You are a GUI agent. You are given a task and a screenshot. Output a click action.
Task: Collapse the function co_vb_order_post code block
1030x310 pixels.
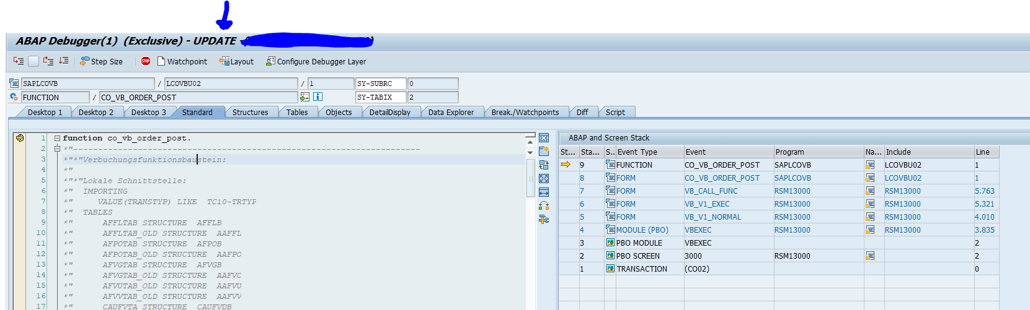(x=57, y=139)
